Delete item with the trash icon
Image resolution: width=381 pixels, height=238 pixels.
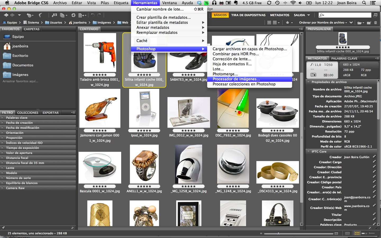tap(375, 23)
